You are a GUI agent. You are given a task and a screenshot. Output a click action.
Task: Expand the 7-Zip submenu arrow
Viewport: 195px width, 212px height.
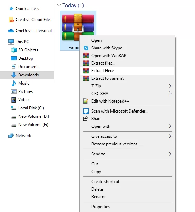[x=170, y=86]
